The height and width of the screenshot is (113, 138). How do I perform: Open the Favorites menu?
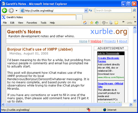click(32, 23)
